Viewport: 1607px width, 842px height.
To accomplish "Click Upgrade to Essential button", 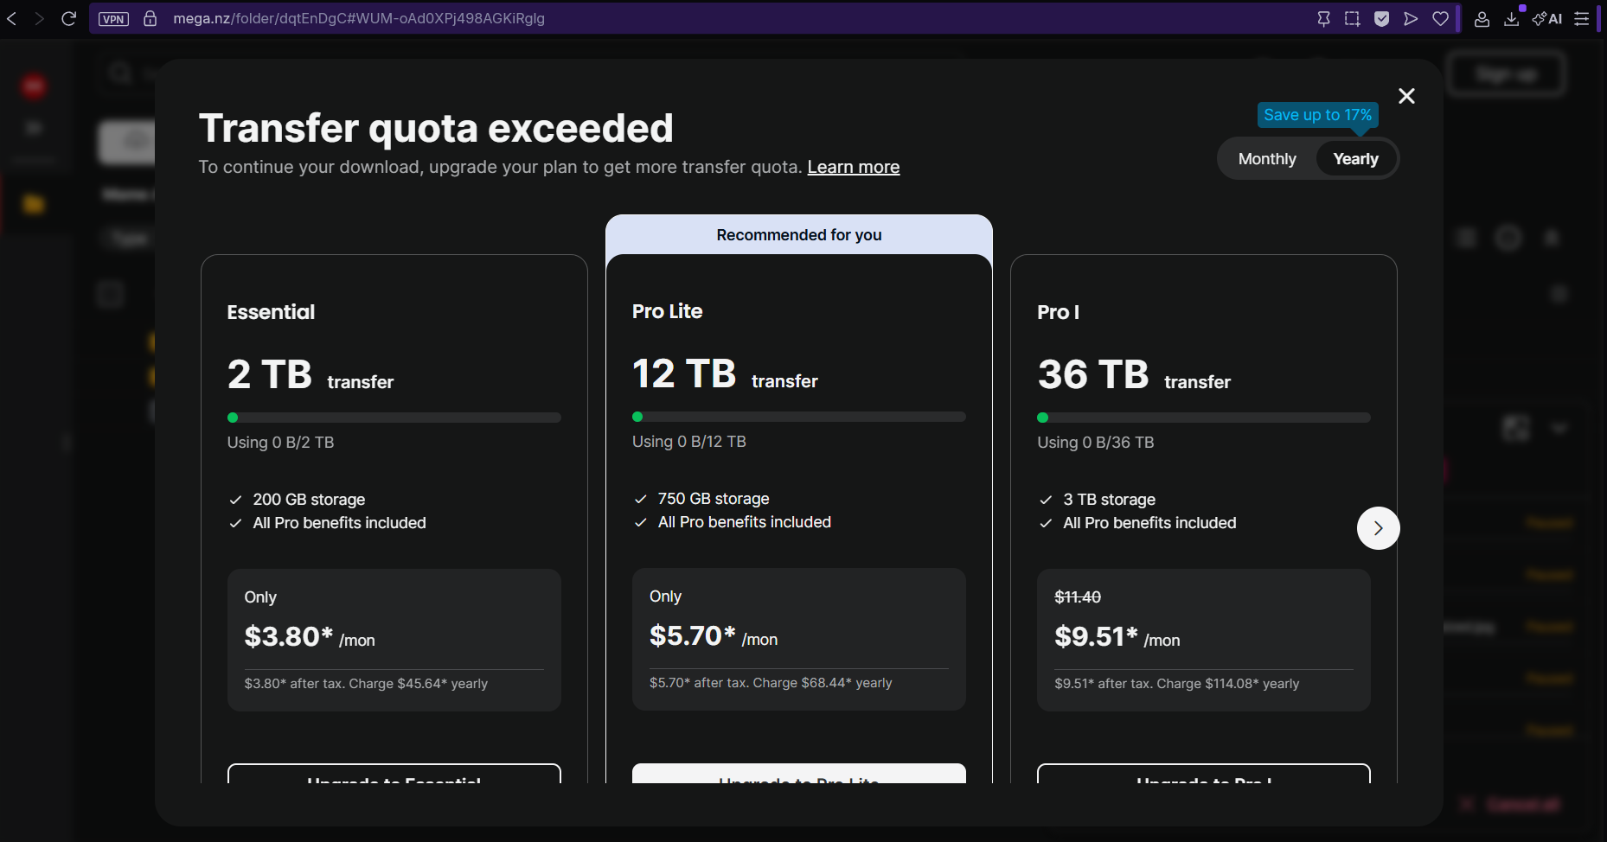I will pos(394,774).
